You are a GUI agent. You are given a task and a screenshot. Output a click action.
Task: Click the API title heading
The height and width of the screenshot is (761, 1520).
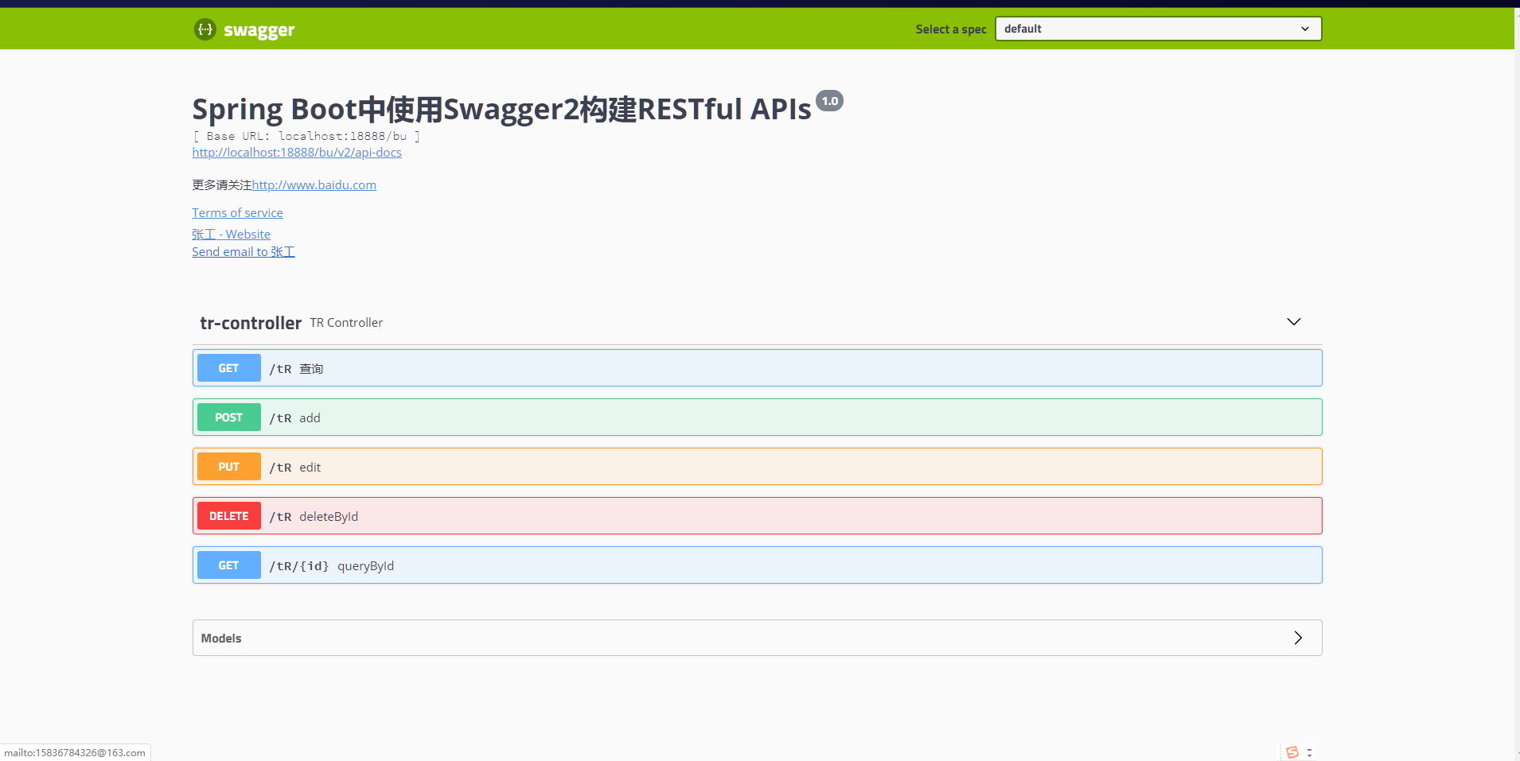(x=501, y=109)
